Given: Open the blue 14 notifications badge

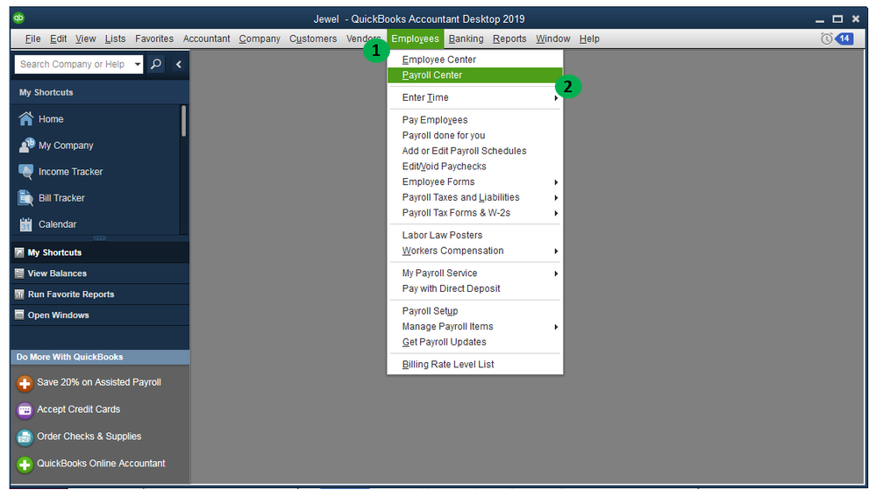Looking at the screenshot, I should (844, 39).
